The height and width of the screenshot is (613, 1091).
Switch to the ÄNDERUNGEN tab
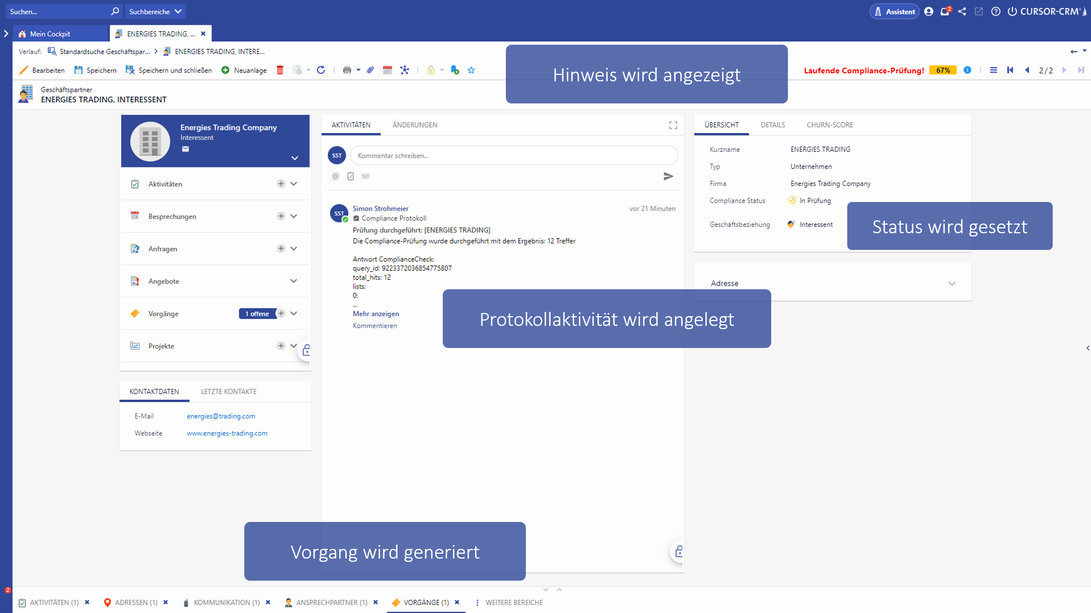click(414, 125)
